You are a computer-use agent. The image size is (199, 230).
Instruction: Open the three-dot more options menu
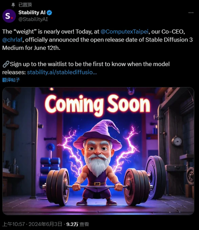click(191, 13)
